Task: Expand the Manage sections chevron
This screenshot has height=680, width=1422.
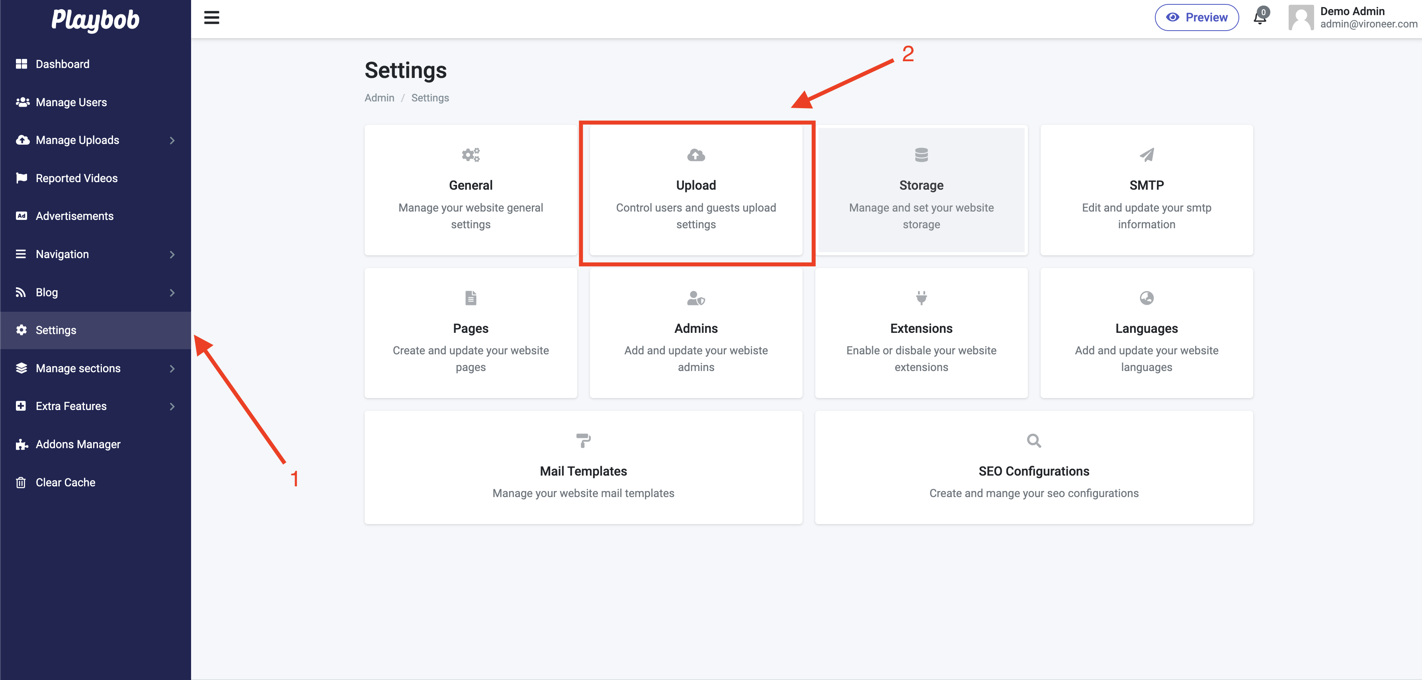Action: pos(172,369)
